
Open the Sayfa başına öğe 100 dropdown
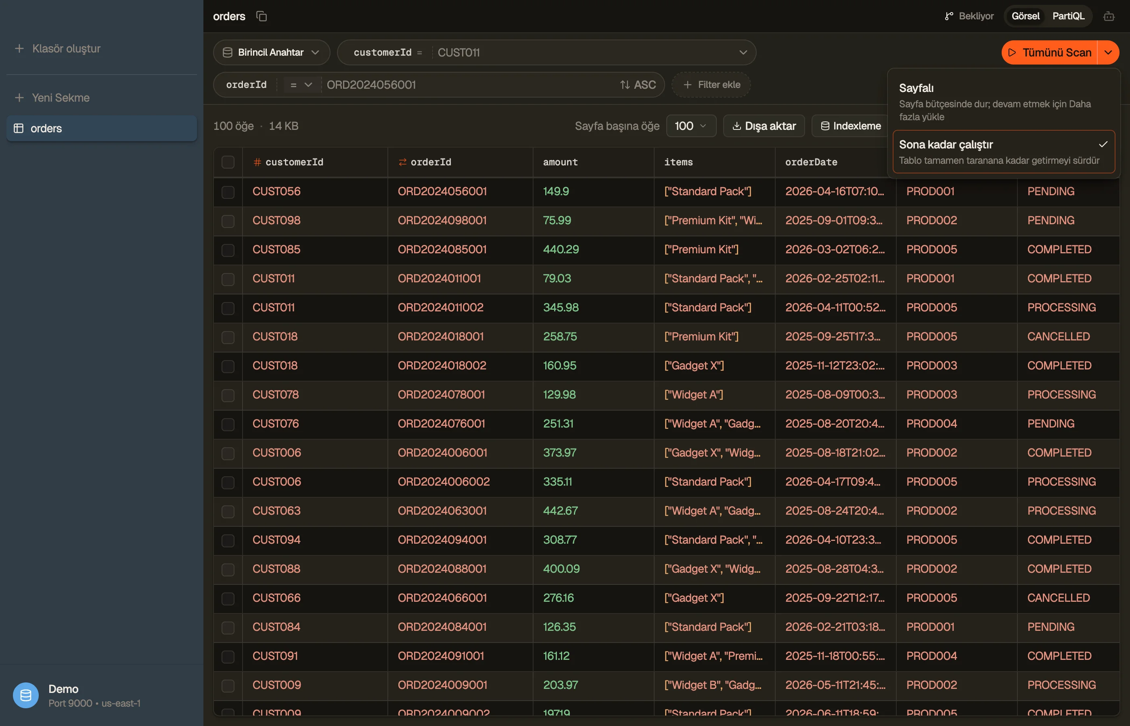[x=691, y=126]
